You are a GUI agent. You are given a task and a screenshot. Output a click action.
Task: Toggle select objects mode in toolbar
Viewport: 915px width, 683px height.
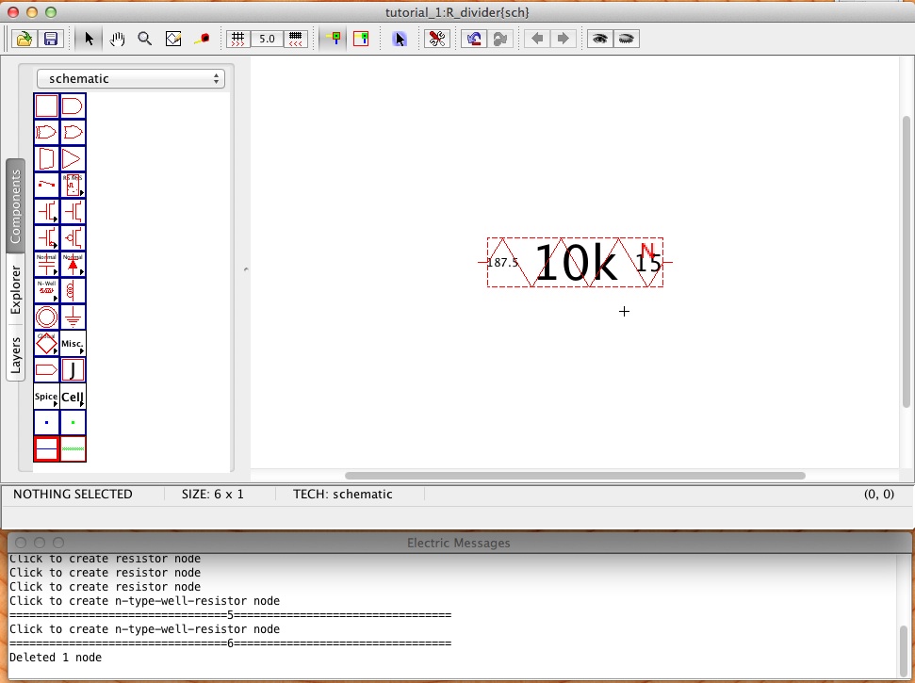400,39
